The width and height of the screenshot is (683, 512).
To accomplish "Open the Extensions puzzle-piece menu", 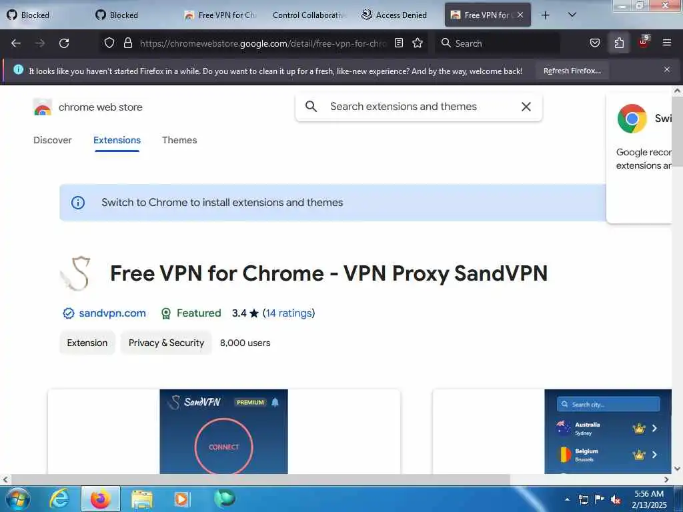I will point(619,43).
